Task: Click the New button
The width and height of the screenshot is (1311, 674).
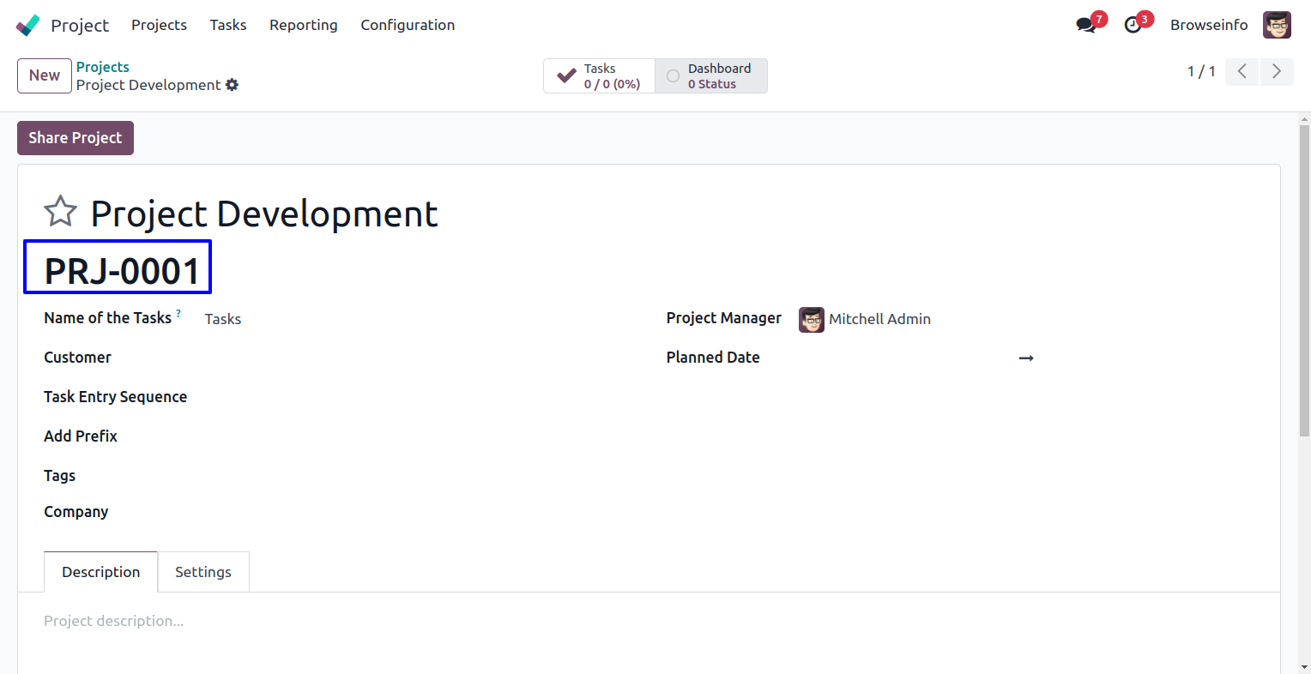Action: [x=45, y=75]
